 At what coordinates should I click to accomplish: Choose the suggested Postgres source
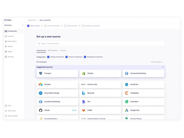[x=57, y=73]
